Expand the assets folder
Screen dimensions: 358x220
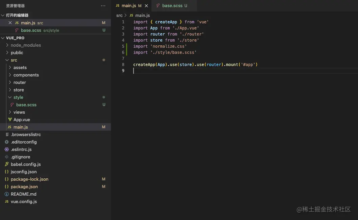pyautogui.click(x=10, y=67)
